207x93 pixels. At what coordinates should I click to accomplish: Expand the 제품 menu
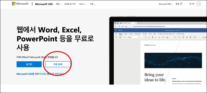pos(59,4)
